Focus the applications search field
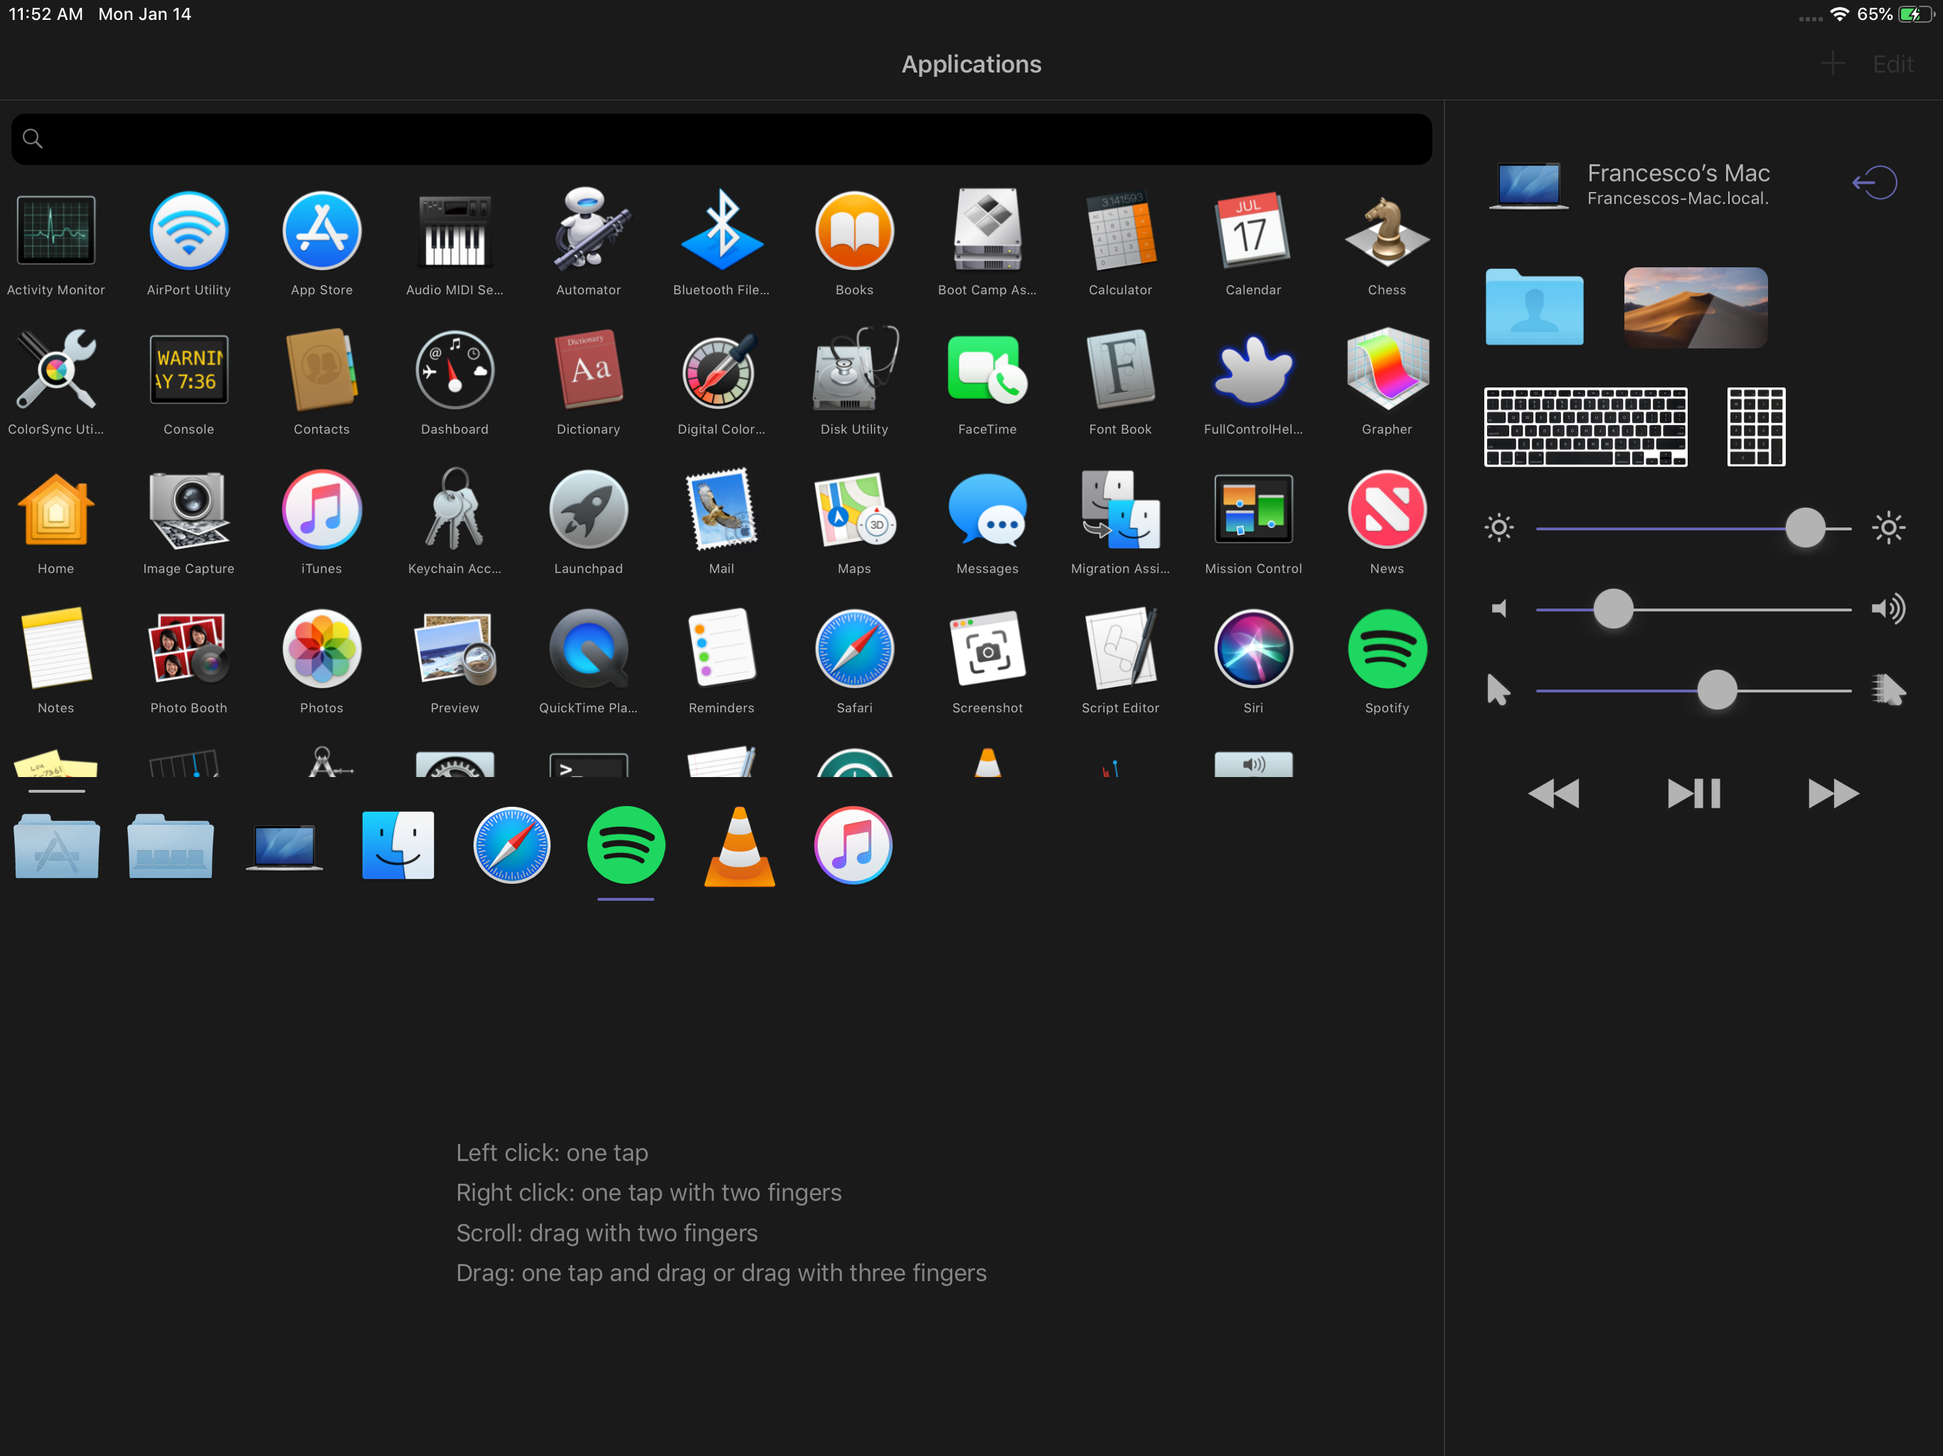The width and height of the screenshot is (1943, 1456). [x=720, y=139]
